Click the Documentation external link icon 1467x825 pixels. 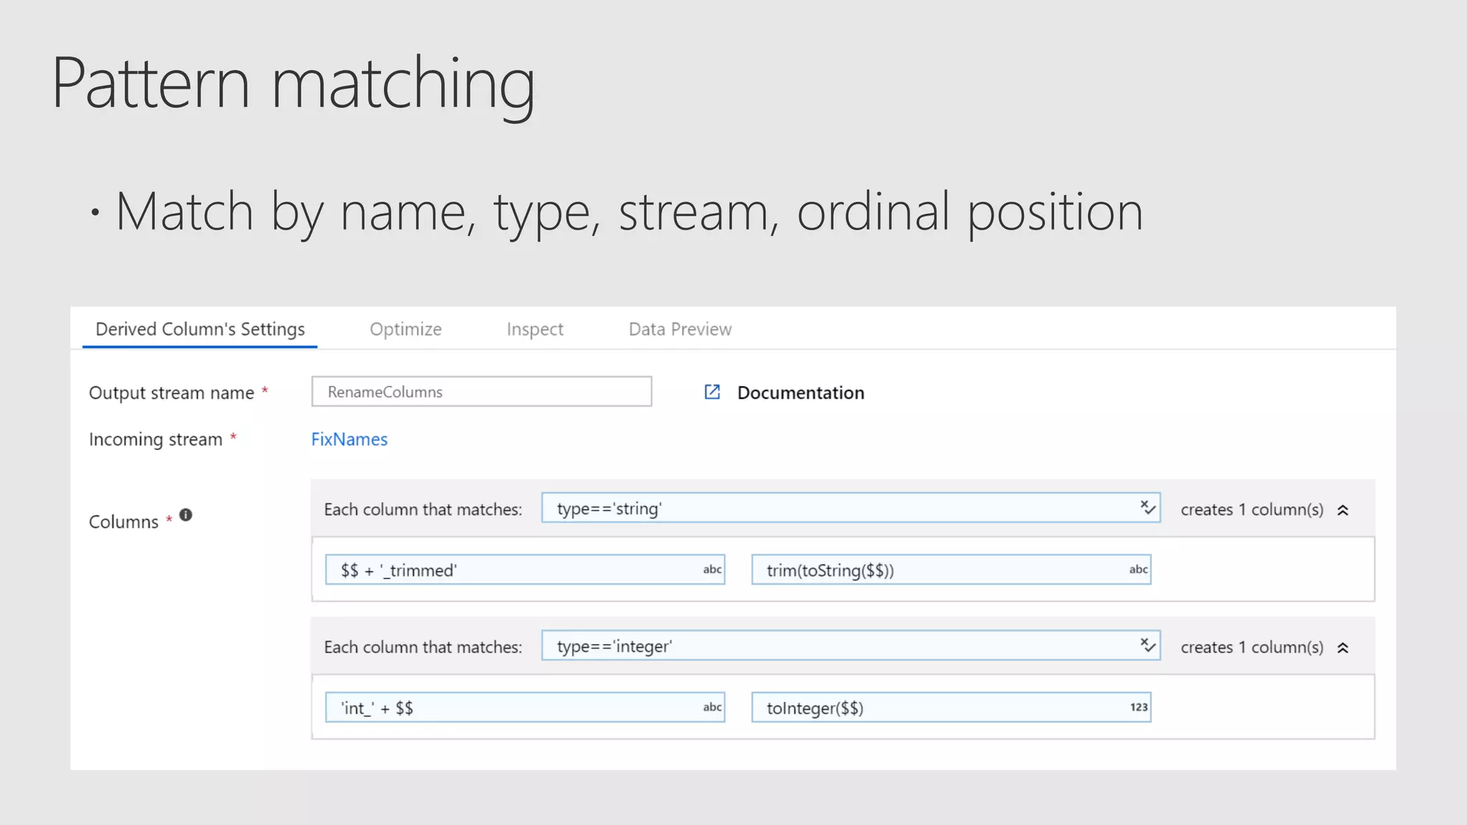click(x=712, y=392)
